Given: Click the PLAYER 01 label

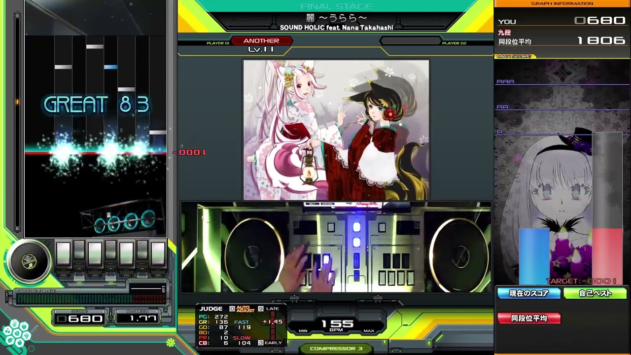Looking at the screenshot, I should pyautogui.click(x=218, y=43).
